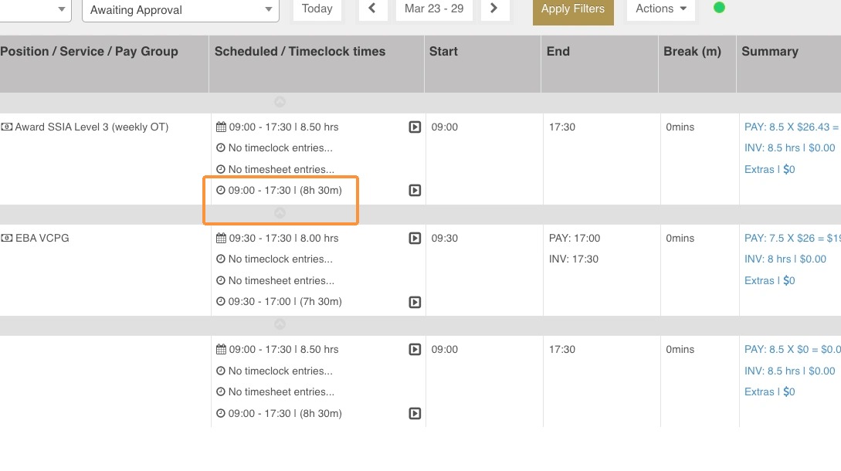Open the Mar 23 - 29 date range picker
The image size is (841, 471).
(x=434, y=8)
